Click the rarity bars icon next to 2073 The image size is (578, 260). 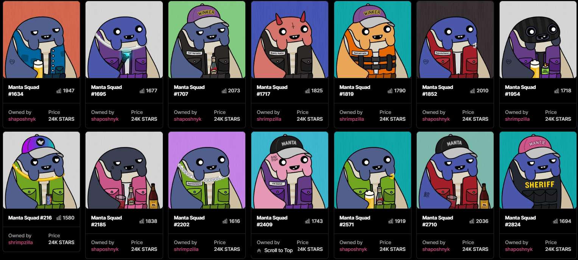[x=224, y=91]
